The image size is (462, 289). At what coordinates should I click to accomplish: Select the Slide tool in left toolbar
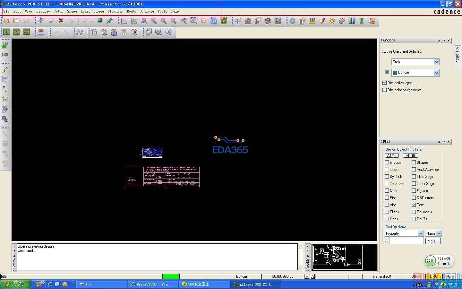coord(5,79)
